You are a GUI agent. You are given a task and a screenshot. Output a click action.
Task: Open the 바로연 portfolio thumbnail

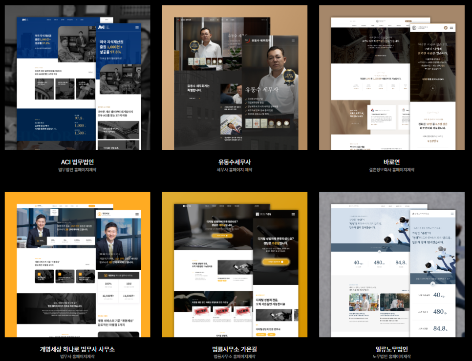click(x=392, y=78)
